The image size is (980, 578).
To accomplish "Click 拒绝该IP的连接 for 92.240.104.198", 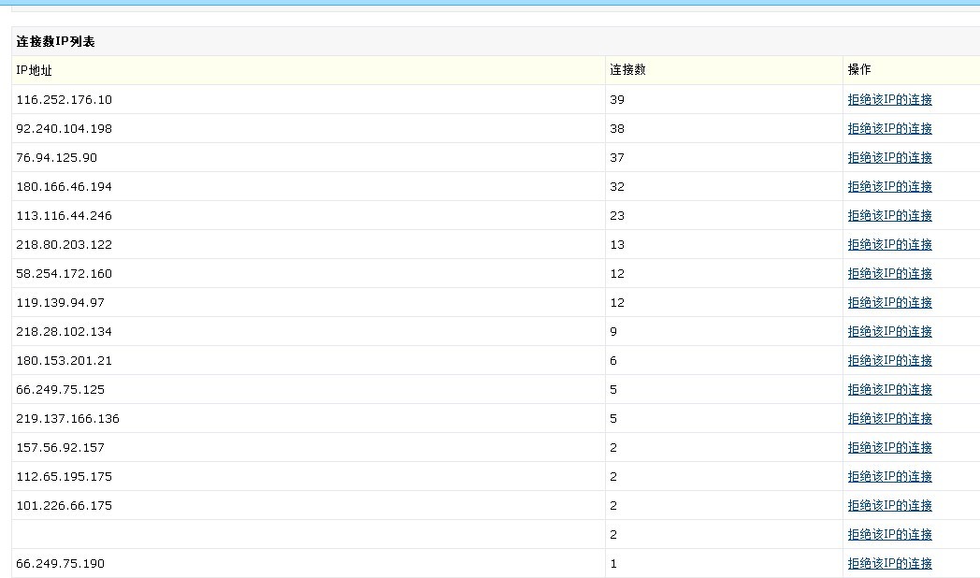I will point(889,129).
